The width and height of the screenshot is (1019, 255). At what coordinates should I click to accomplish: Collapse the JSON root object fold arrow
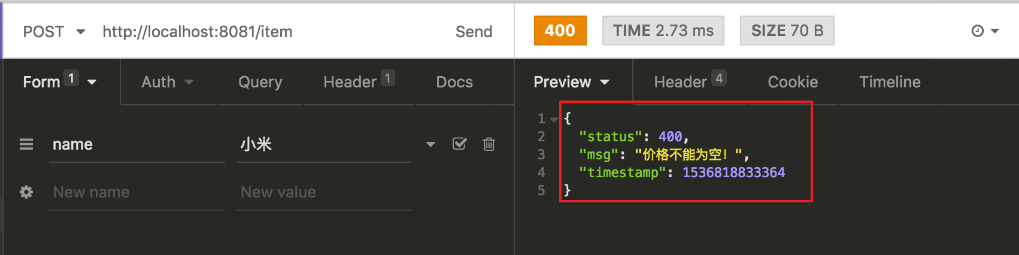pyautogui.click(x=554, y=119)
